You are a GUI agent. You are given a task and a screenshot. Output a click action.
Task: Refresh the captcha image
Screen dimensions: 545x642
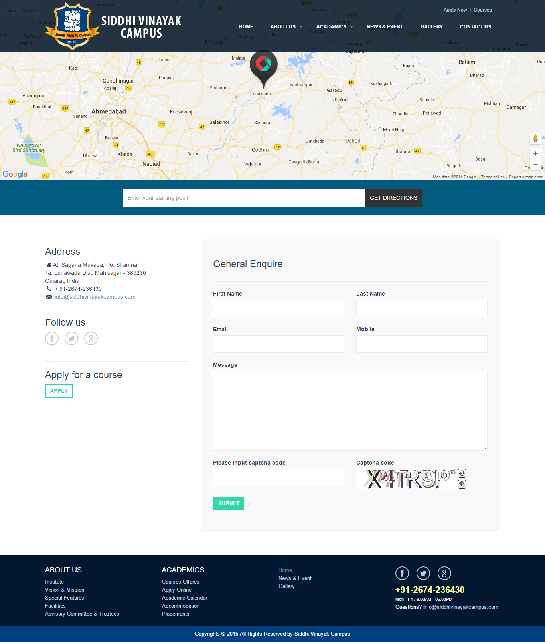(462, 473)
